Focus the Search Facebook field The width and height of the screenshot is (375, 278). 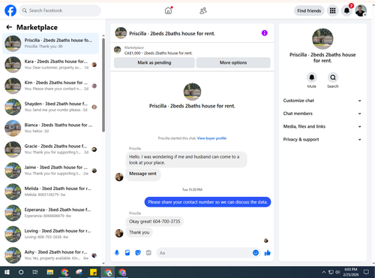[60, 11]
